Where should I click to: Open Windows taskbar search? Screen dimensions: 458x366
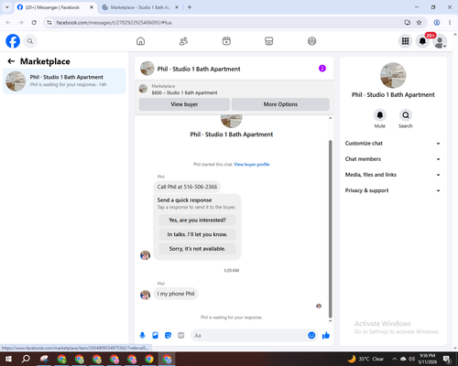26,359
